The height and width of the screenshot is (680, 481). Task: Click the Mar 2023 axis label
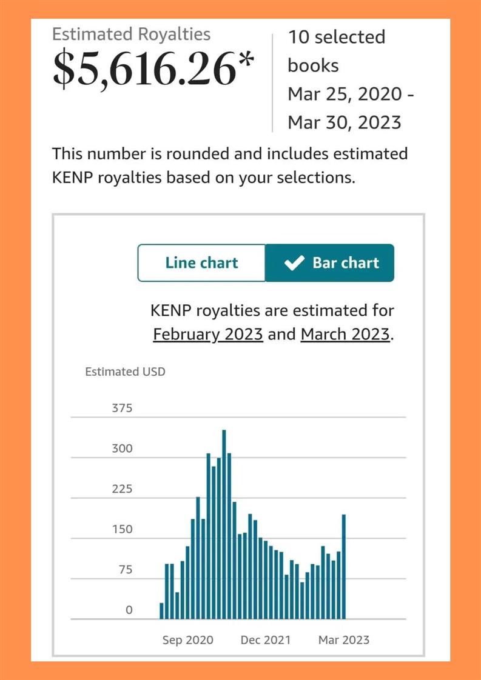click(343, 639)
